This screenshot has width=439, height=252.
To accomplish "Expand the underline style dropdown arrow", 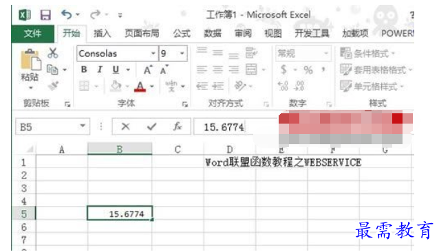I will pyautogui.click(x=128, y=69).
